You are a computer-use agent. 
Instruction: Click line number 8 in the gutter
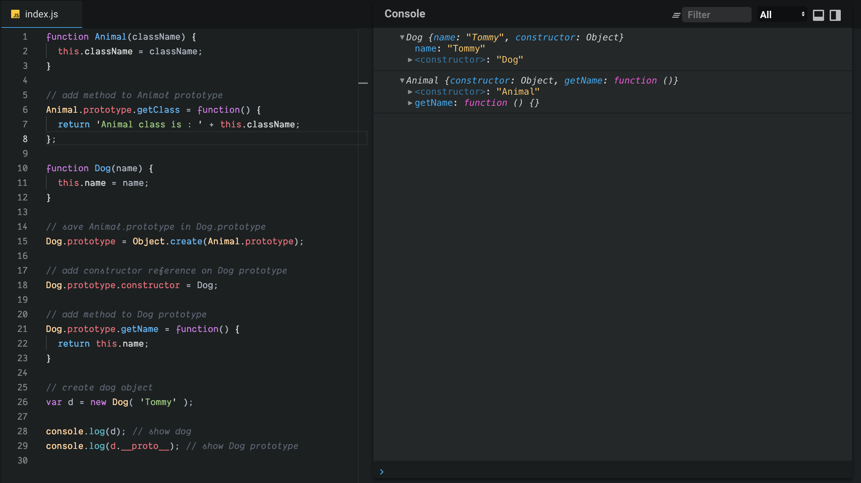[x=25, y=139]
